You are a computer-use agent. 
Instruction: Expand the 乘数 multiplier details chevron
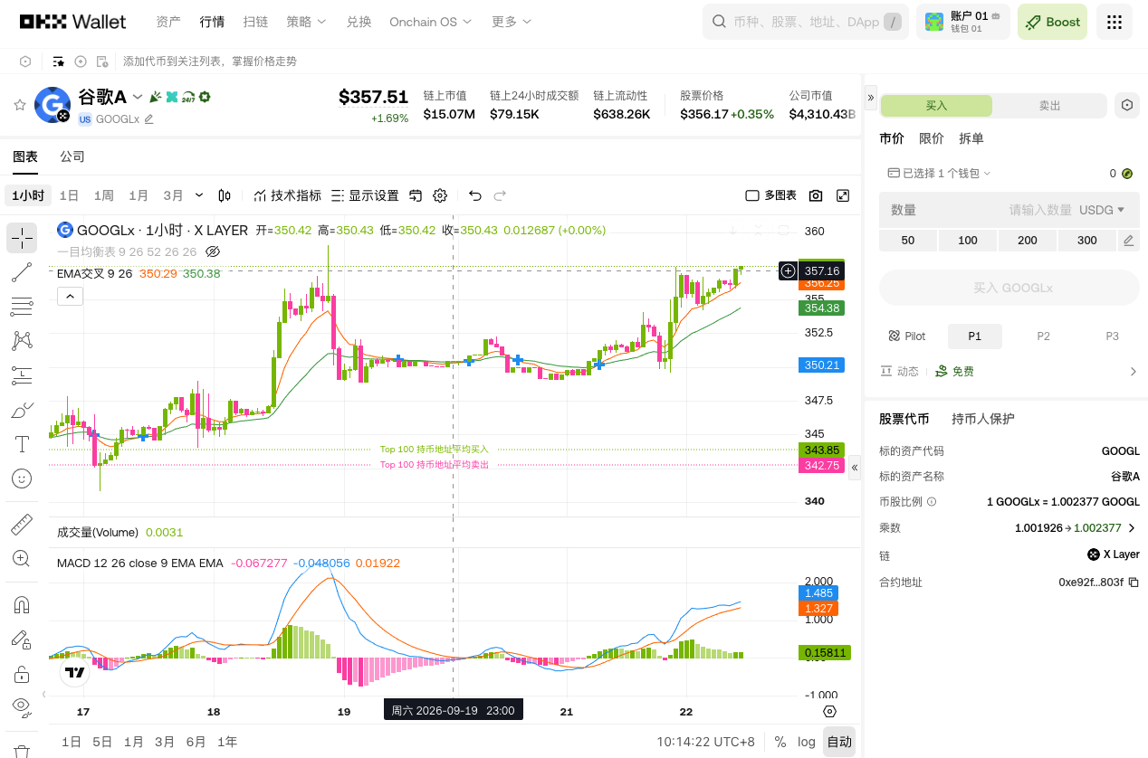click(1133, 528)
